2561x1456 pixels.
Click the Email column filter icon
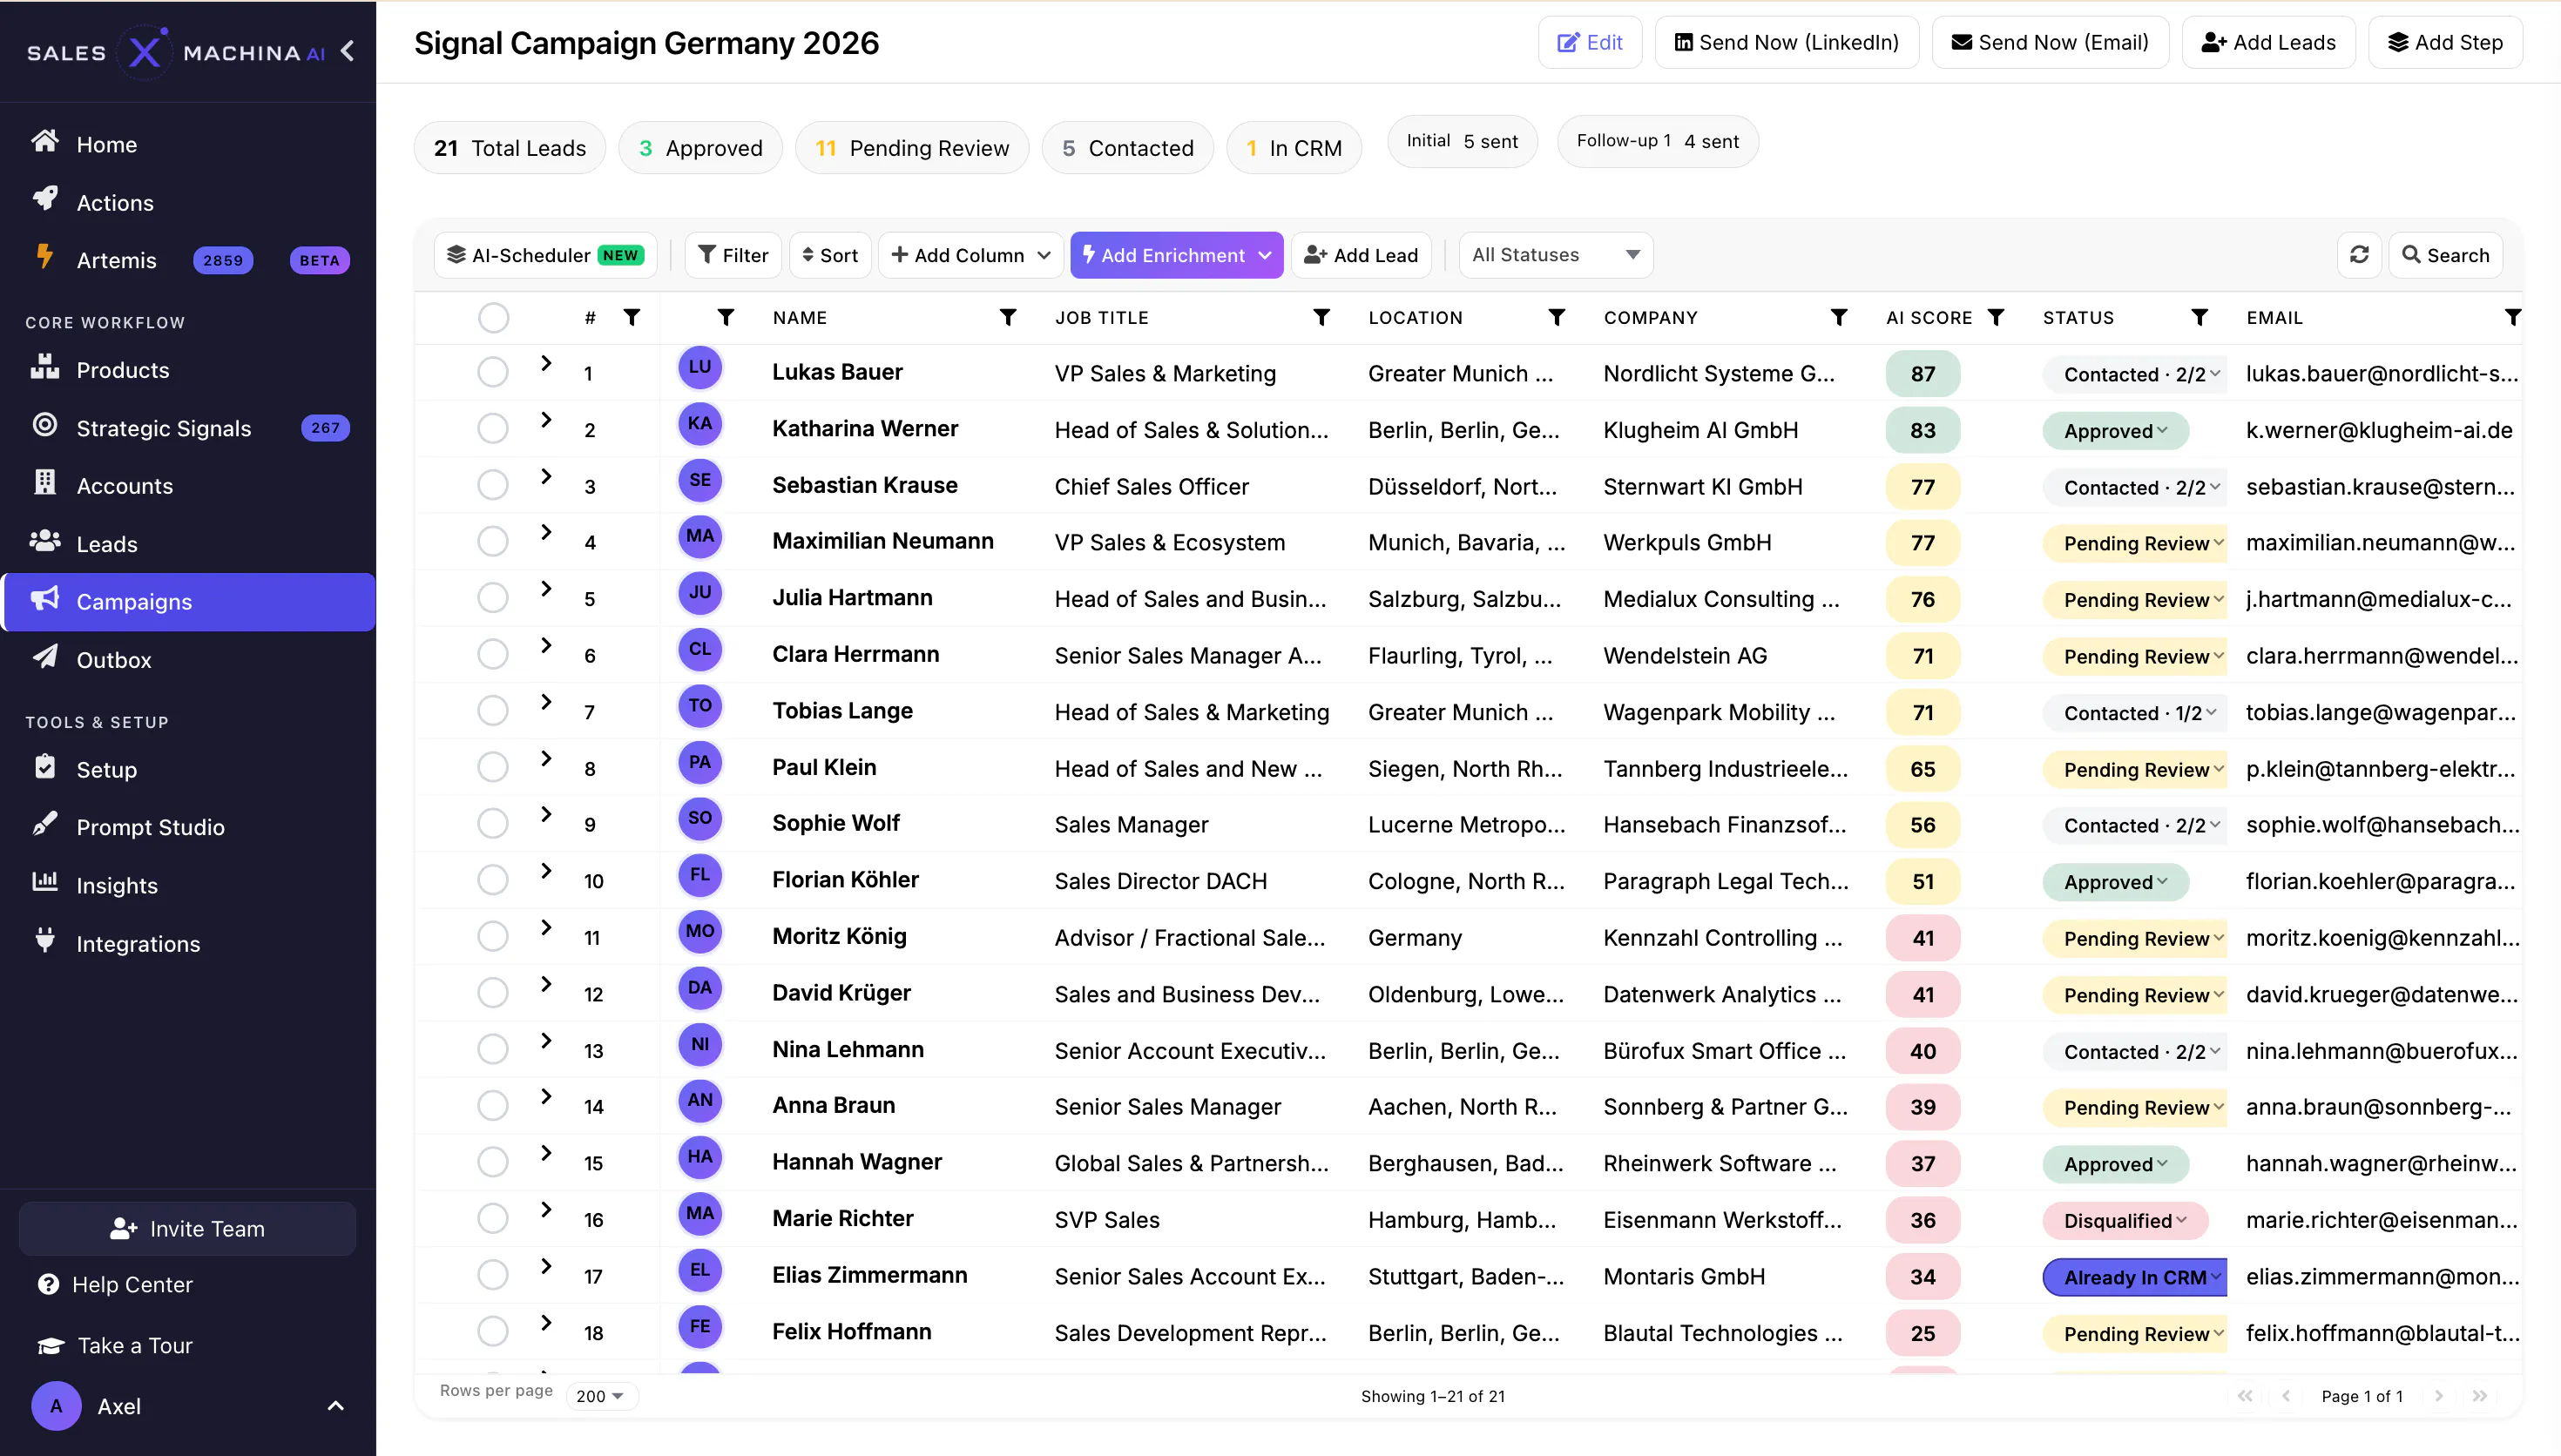point(2512,317)
